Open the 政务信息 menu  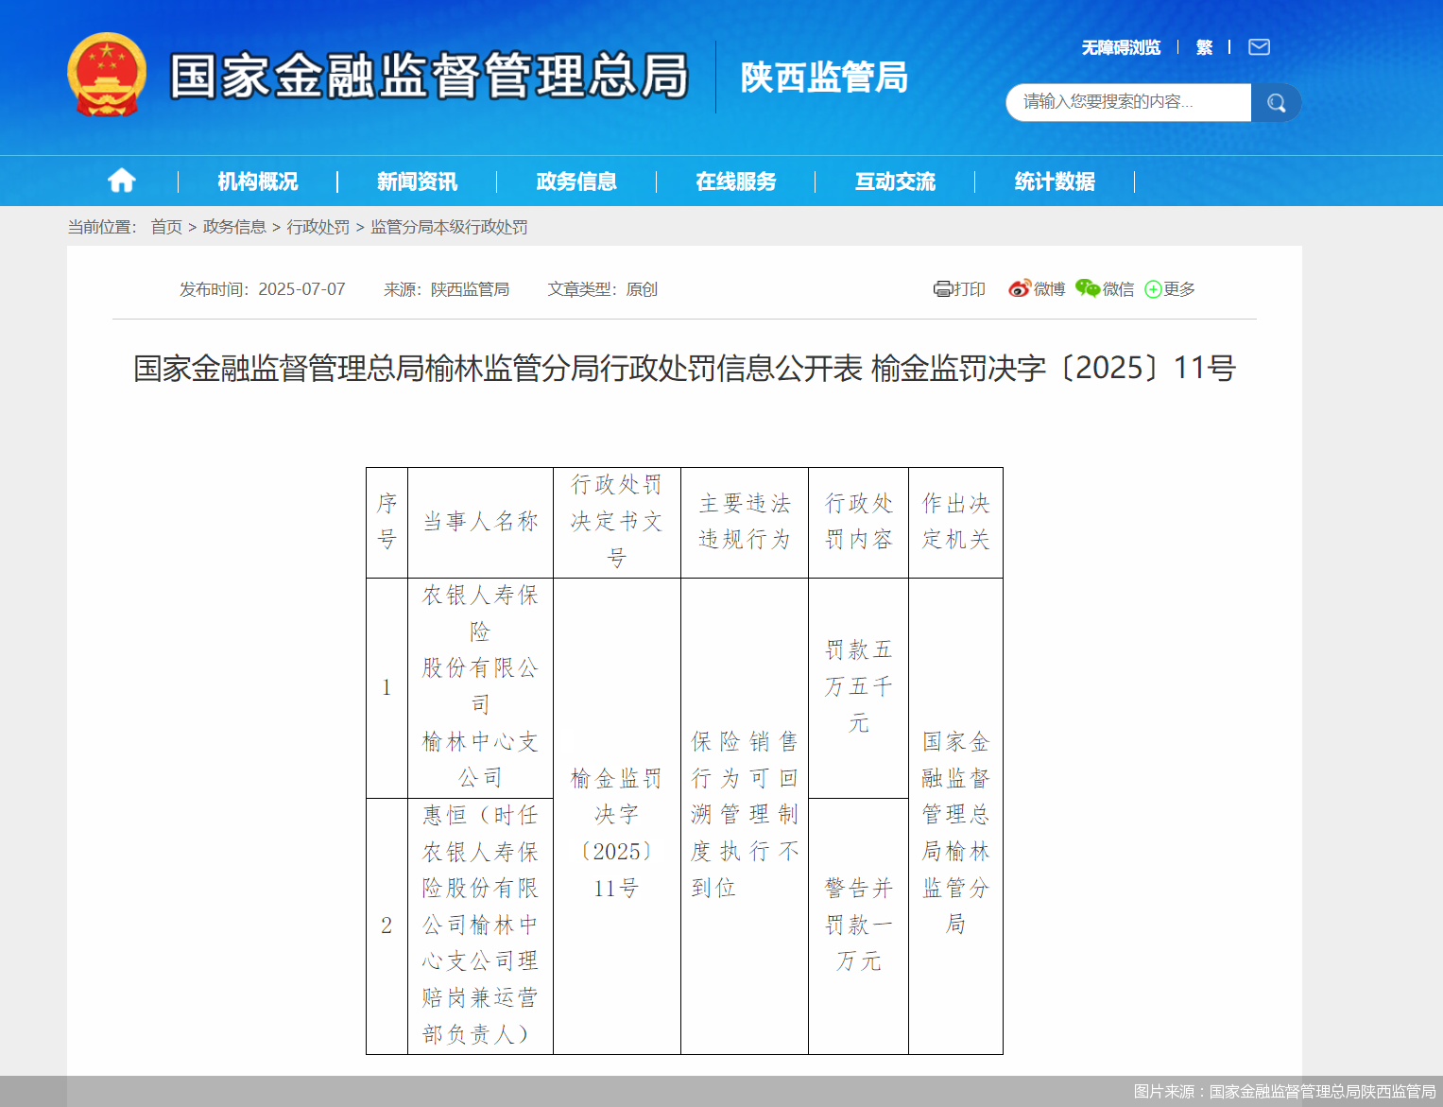[x=576, y=182]
